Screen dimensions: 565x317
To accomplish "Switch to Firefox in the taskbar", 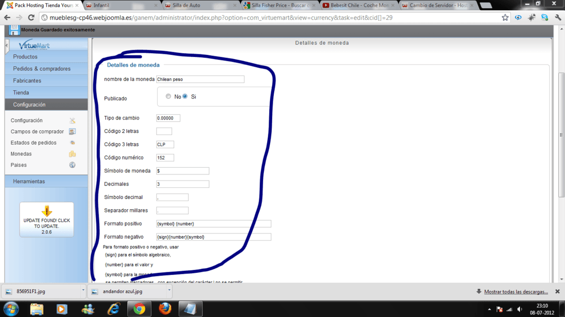I will coord(165,309).
